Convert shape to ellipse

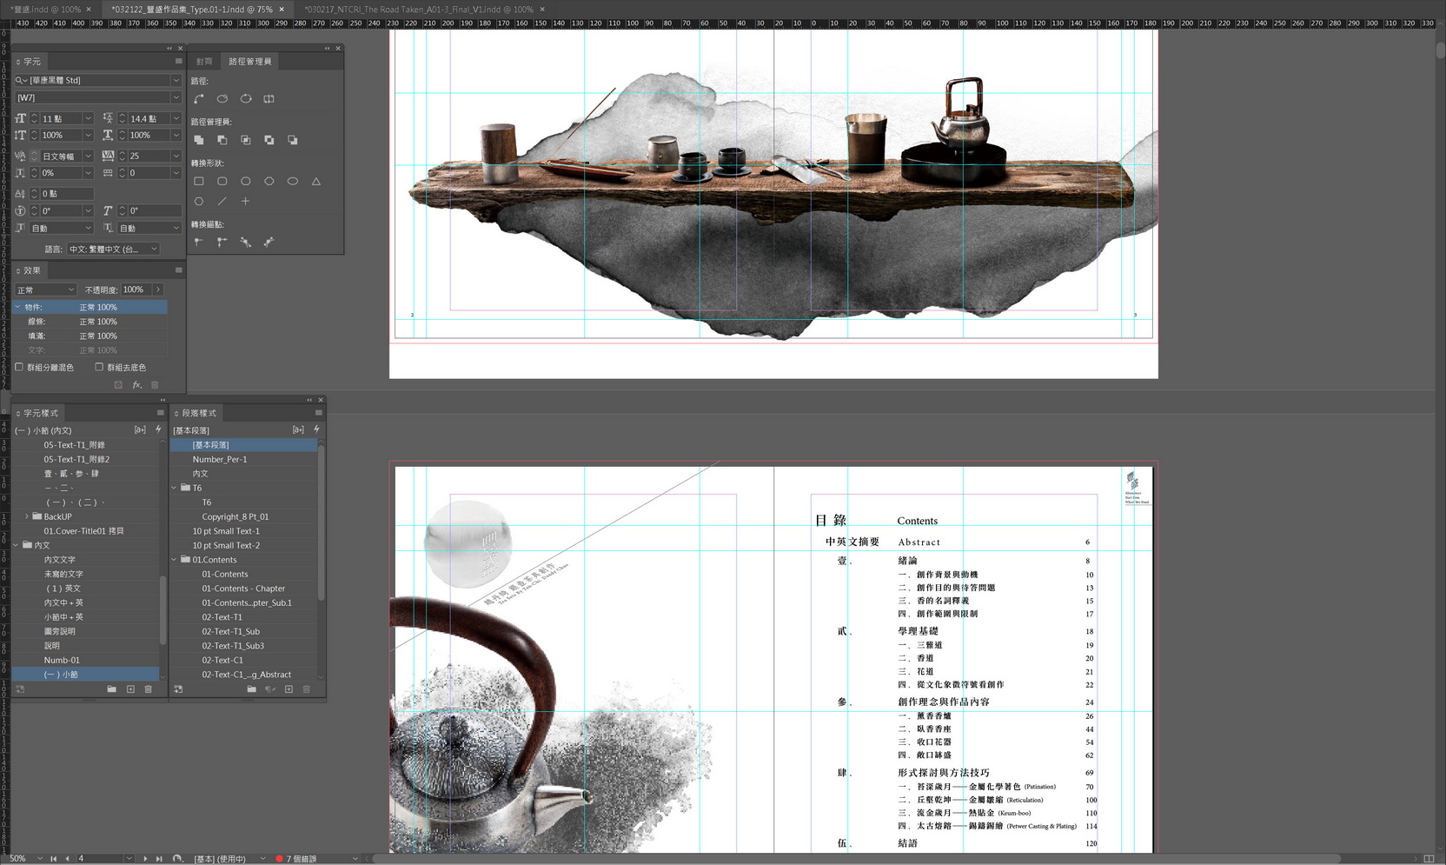[293, 182]
